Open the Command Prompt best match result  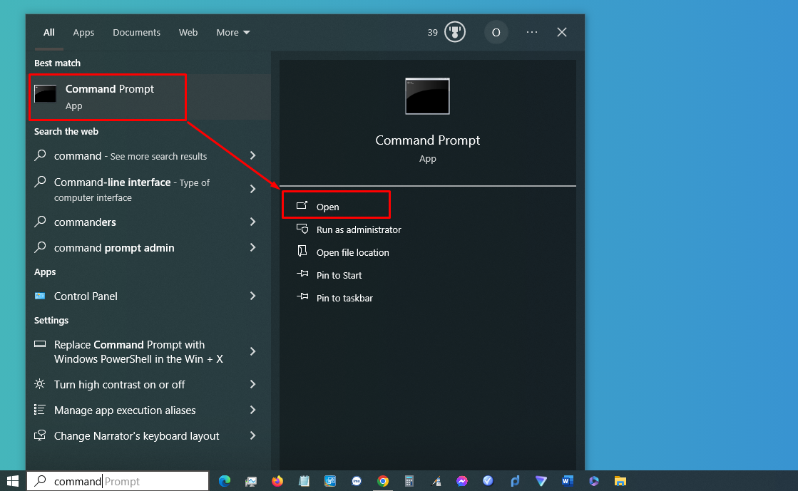107,97
